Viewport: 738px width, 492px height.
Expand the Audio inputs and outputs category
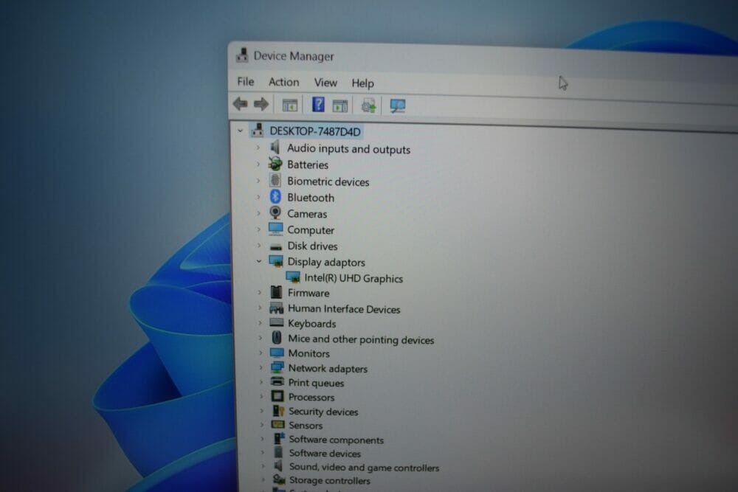258,148
